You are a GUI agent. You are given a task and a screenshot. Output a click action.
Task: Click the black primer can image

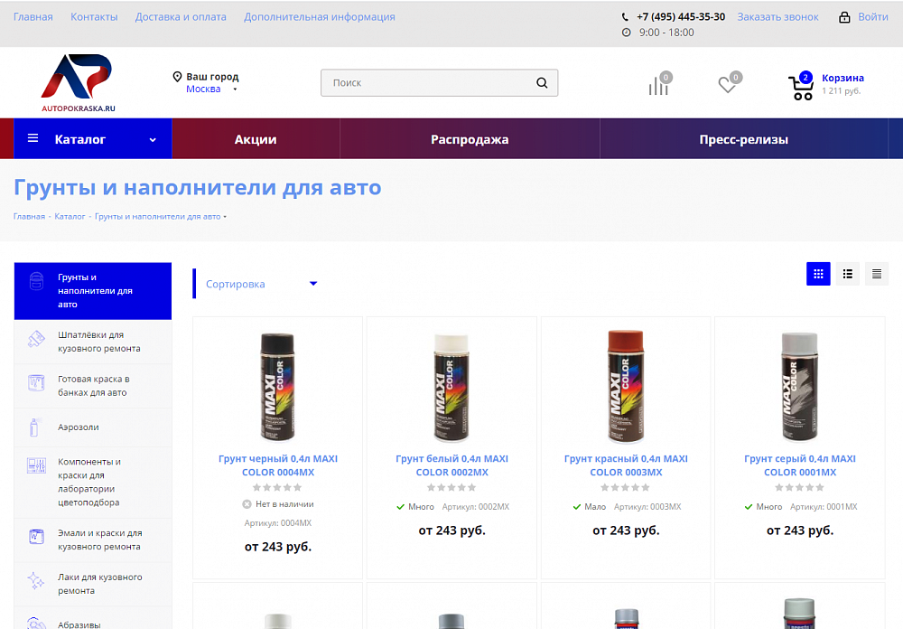pos(277,388)
